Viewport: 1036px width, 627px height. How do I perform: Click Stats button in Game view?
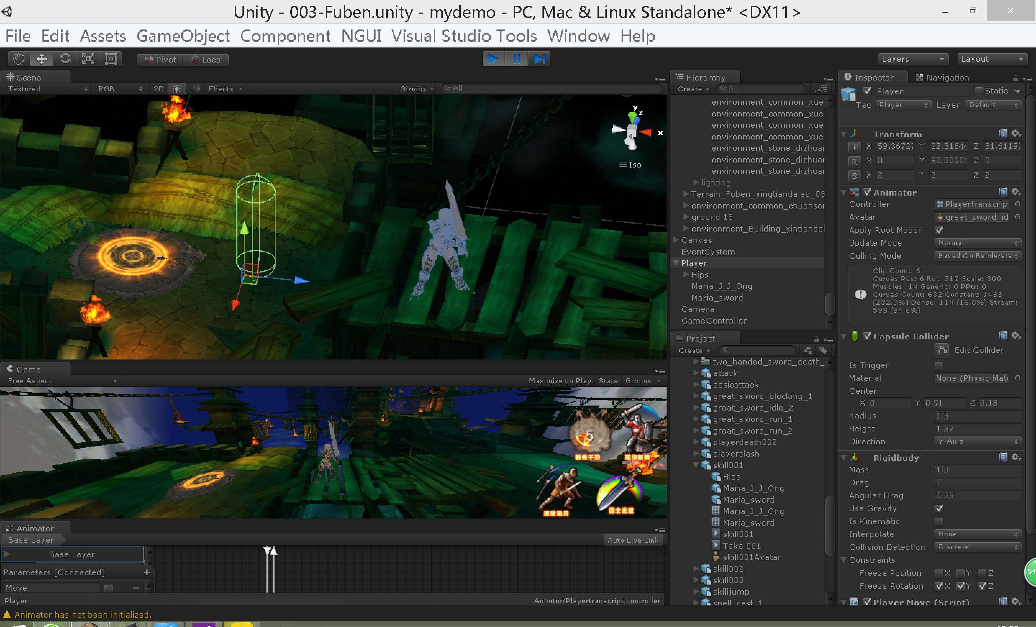tap(608, 381)
